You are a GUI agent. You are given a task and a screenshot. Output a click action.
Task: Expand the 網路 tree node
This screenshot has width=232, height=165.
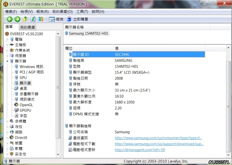tap(7, 132)
